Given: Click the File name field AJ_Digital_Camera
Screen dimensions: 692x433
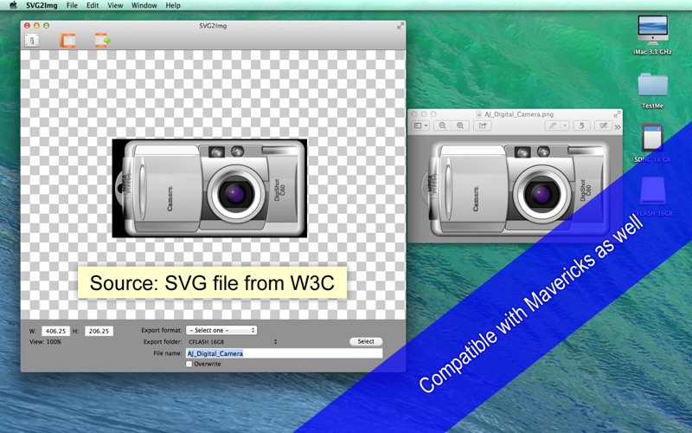Looking at the screenshot, I should coord(285,353).
